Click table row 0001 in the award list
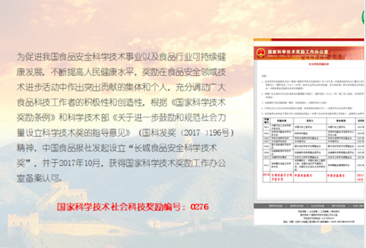Viewport: 366px width, 248px height. [313, 127]
